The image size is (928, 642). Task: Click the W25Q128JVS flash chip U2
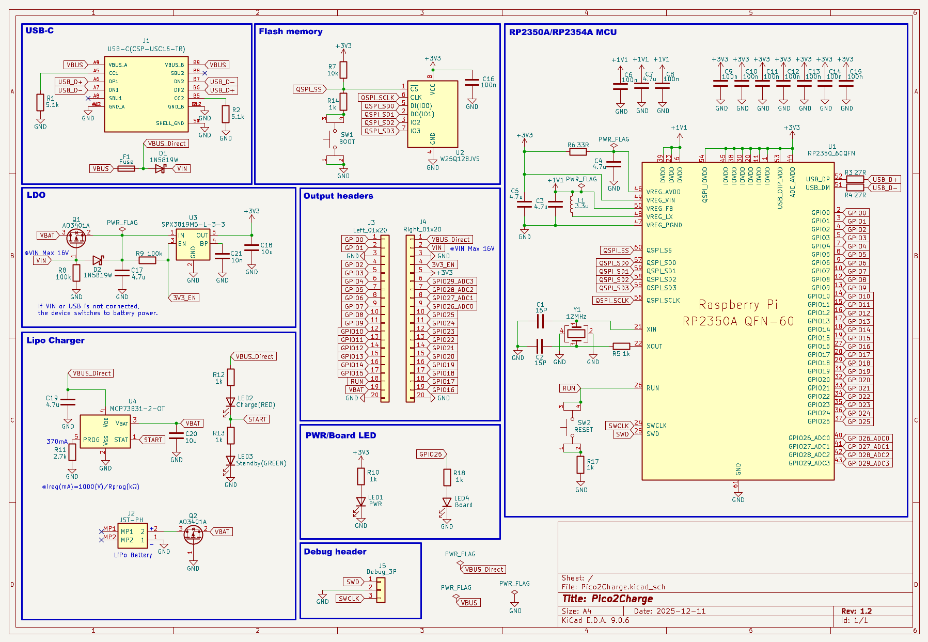pos(432,114)
